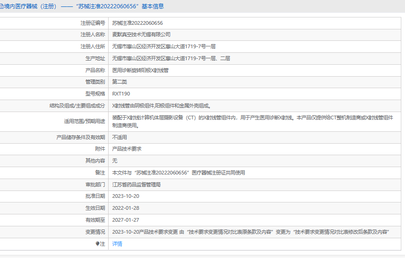This screenshot has width=405, height=258.
Task: Select the 产品名称 label
Action: (x=95, y=70)
